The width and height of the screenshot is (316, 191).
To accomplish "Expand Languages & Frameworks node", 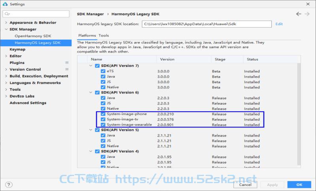I will [6, 83].
